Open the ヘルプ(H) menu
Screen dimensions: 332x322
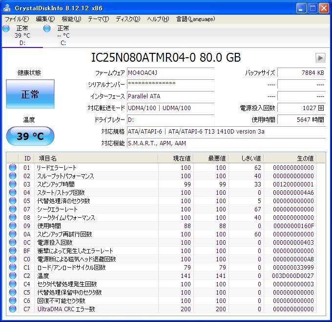coord(158,19)
